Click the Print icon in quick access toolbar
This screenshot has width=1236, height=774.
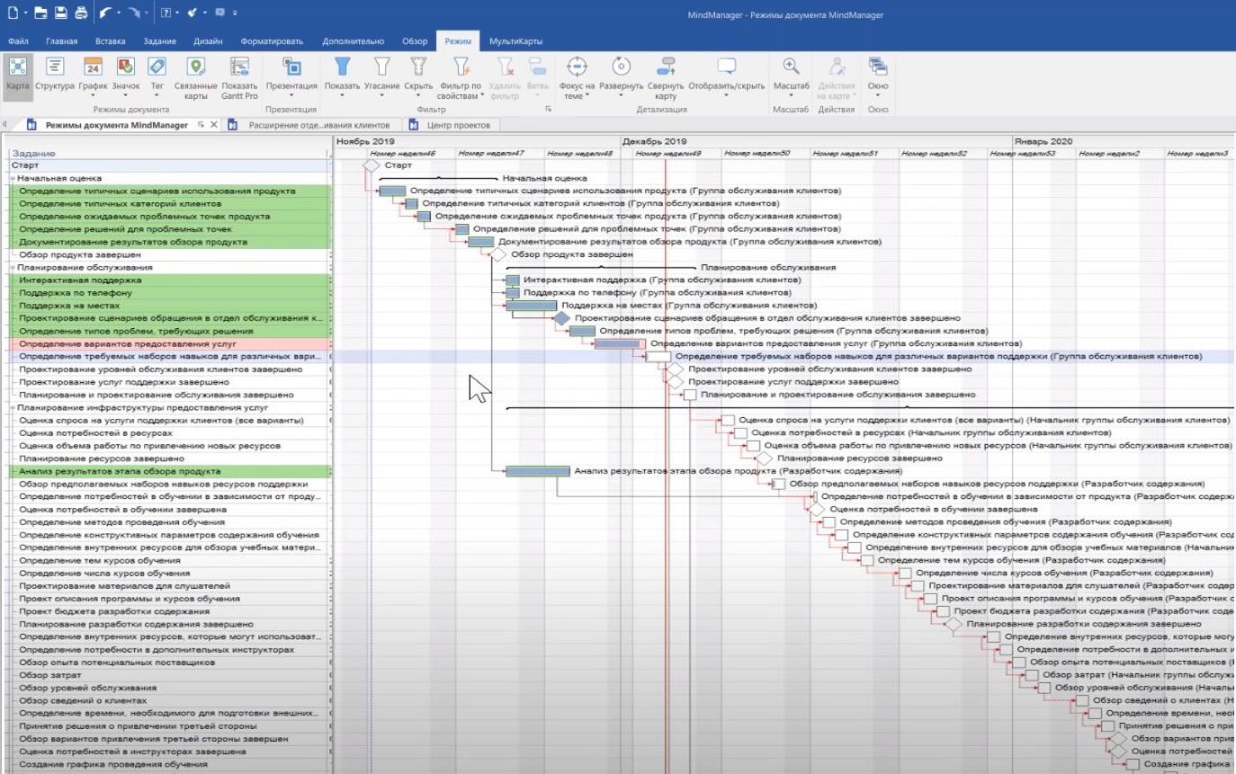81,13
